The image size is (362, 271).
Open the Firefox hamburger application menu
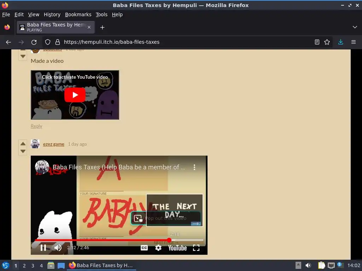(354, 42)
